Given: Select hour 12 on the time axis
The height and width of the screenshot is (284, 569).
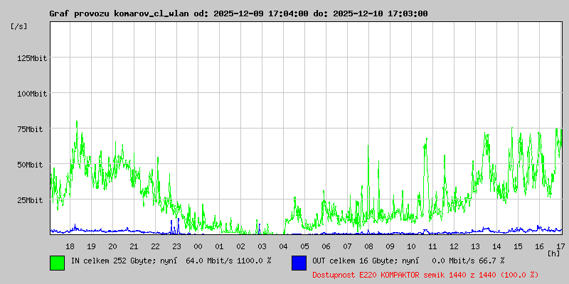Looking at the screenshot, I should [454, 246].
